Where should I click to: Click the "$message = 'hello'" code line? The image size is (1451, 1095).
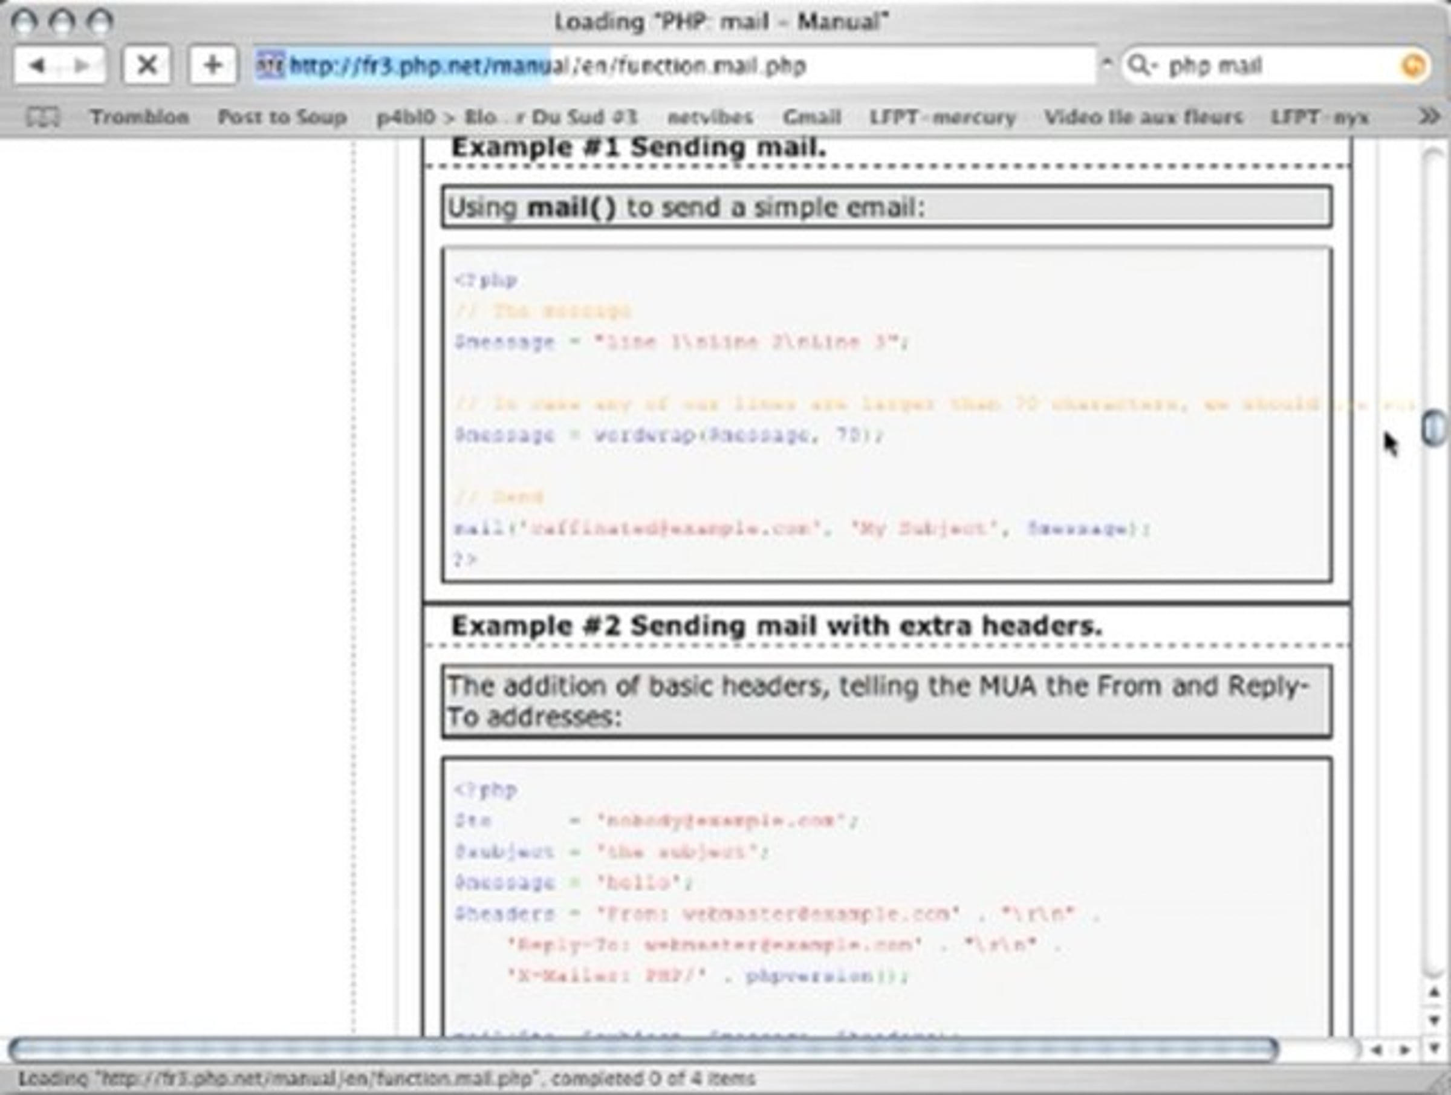tap(573, 882)
